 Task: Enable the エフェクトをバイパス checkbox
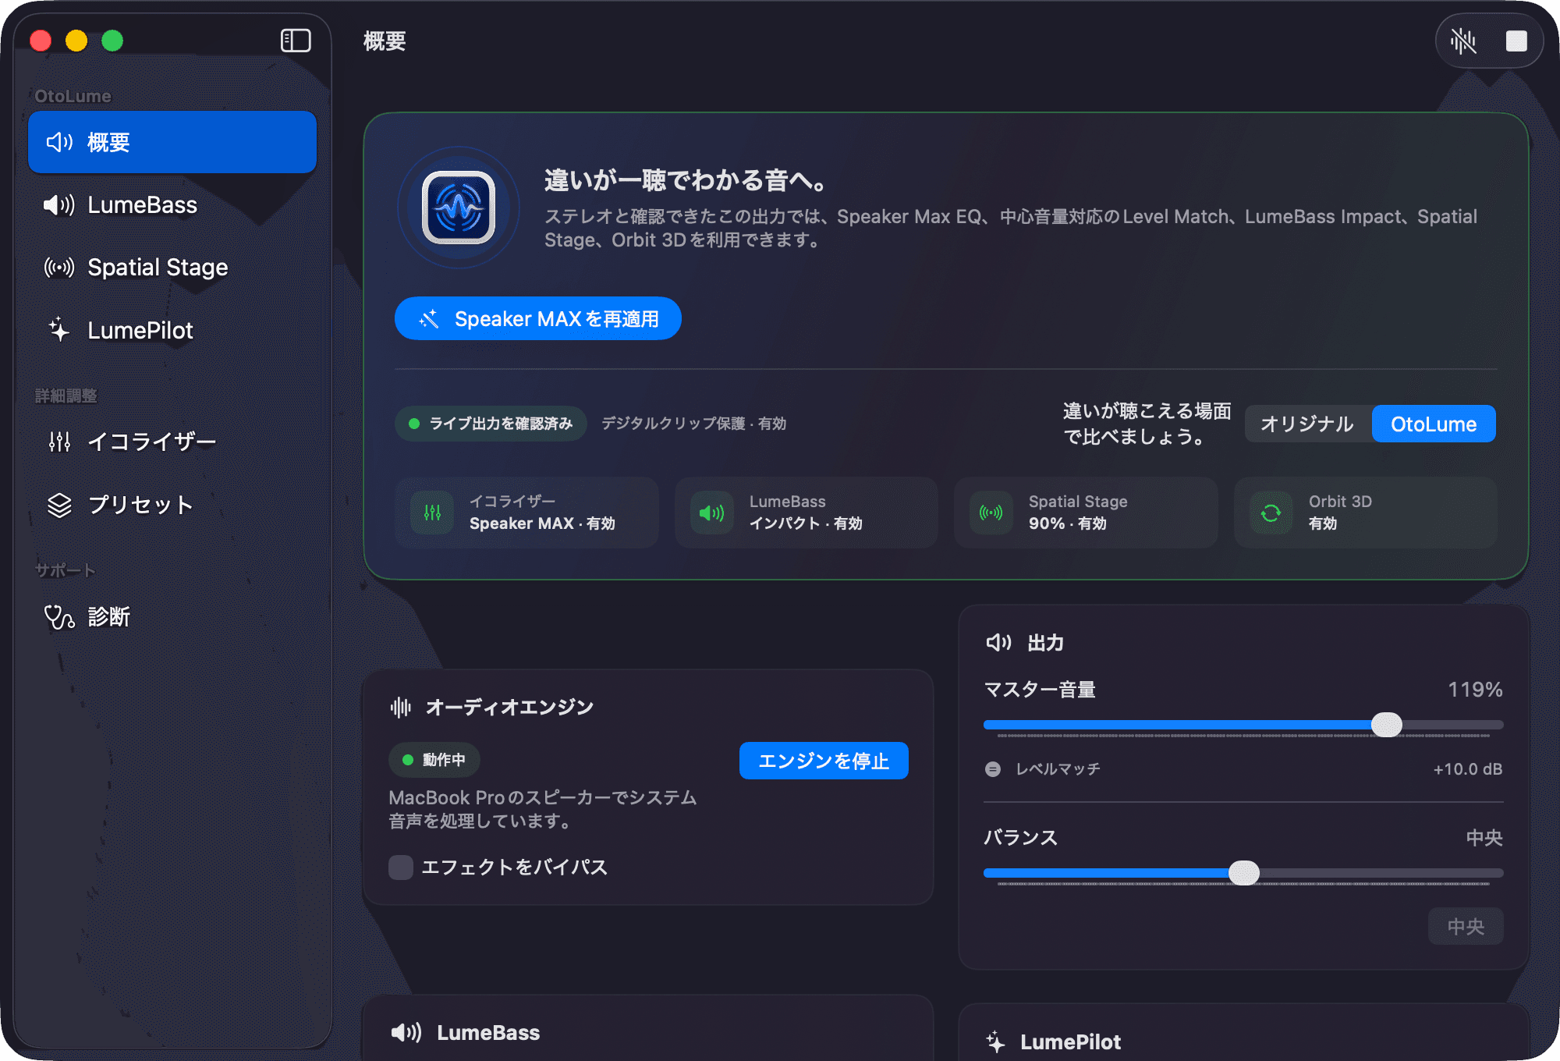[401, 867]
